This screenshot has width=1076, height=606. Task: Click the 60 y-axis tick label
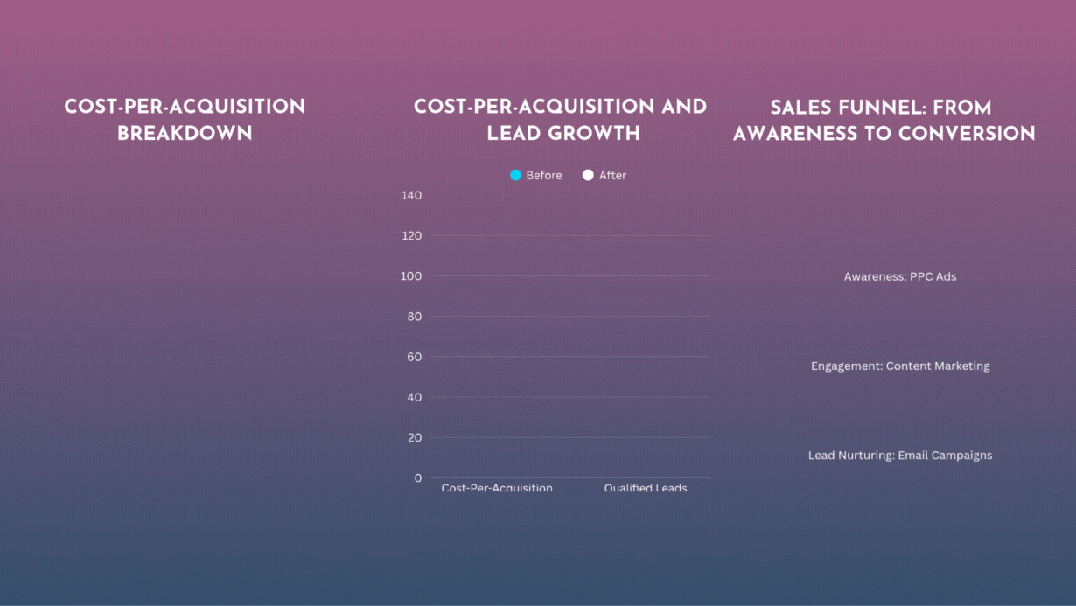point(415,357)
